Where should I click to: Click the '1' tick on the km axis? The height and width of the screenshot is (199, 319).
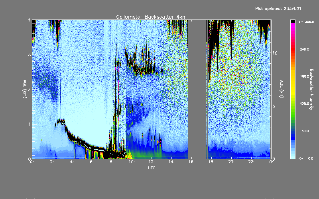pyautogui.click(x=30, y=124)
